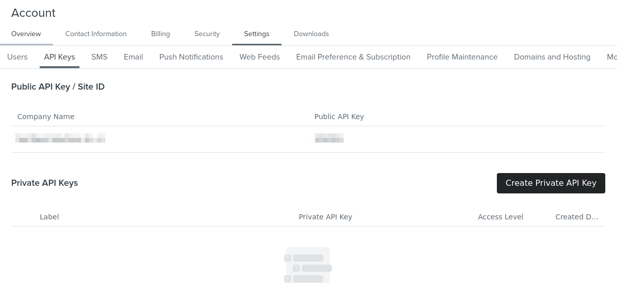Open the Push Notifications sub-tab

[191, 57]
